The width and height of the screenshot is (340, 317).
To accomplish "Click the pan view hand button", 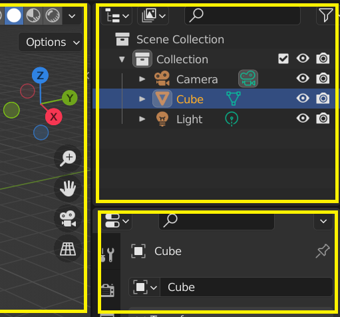I will pos(68,188).
